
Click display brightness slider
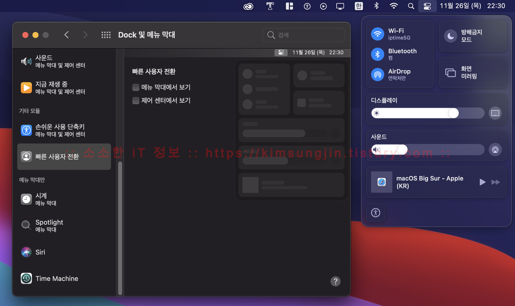coord(428,113)
